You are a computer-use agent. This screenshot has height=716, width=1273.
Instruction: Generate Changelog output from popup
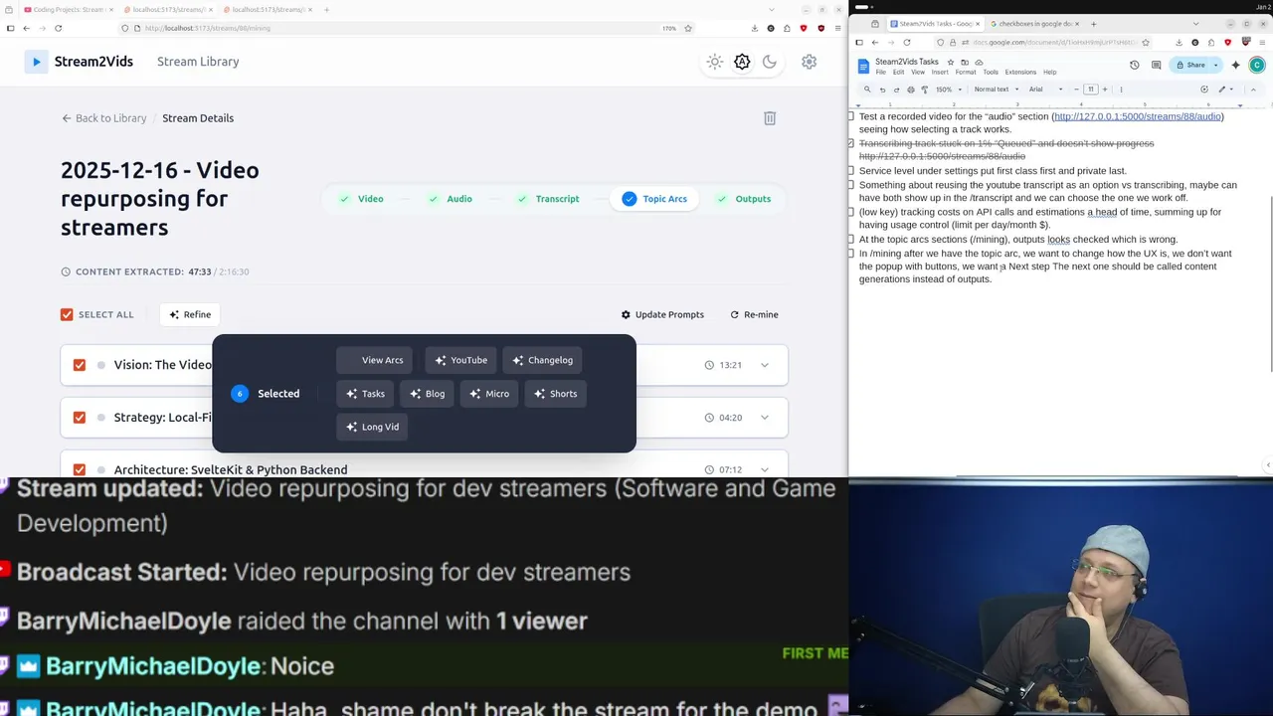[542, 360]
